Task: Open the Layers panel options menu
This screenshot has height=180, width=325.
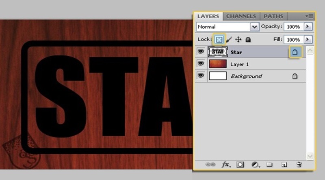Action: pyautogui.click(x=309, y=16)
